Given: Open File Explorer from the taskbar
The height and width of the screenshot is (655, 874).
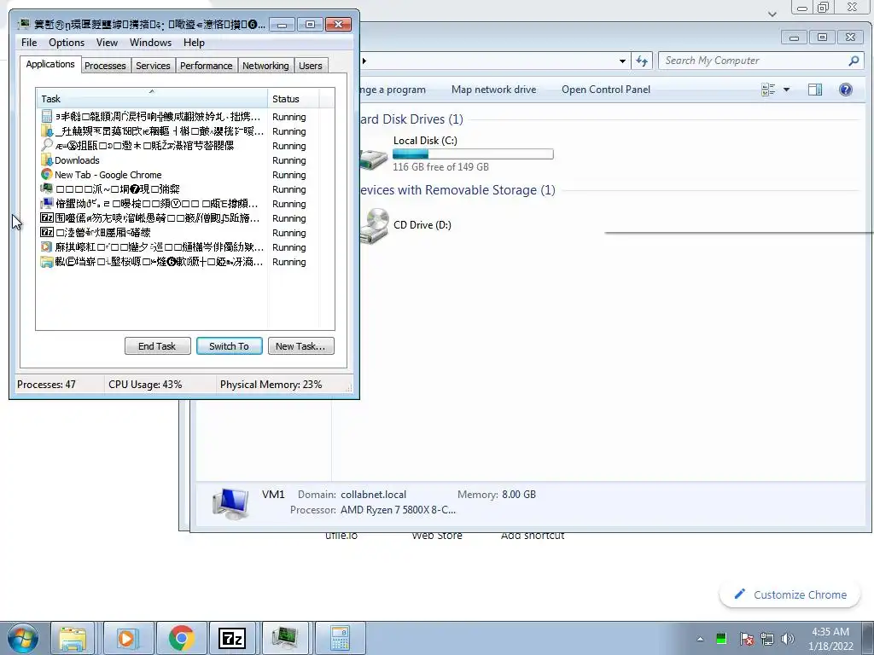Looking at the screenshot, I should coord(73,638).
